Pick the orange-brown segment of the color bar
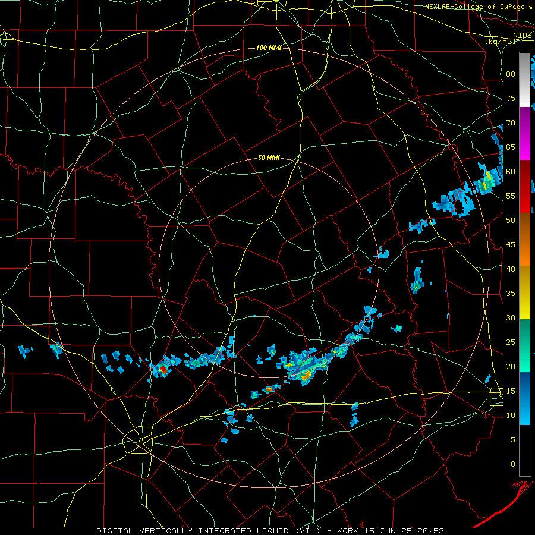The height and width of the screenshot is (535, 535). (525, 239)
